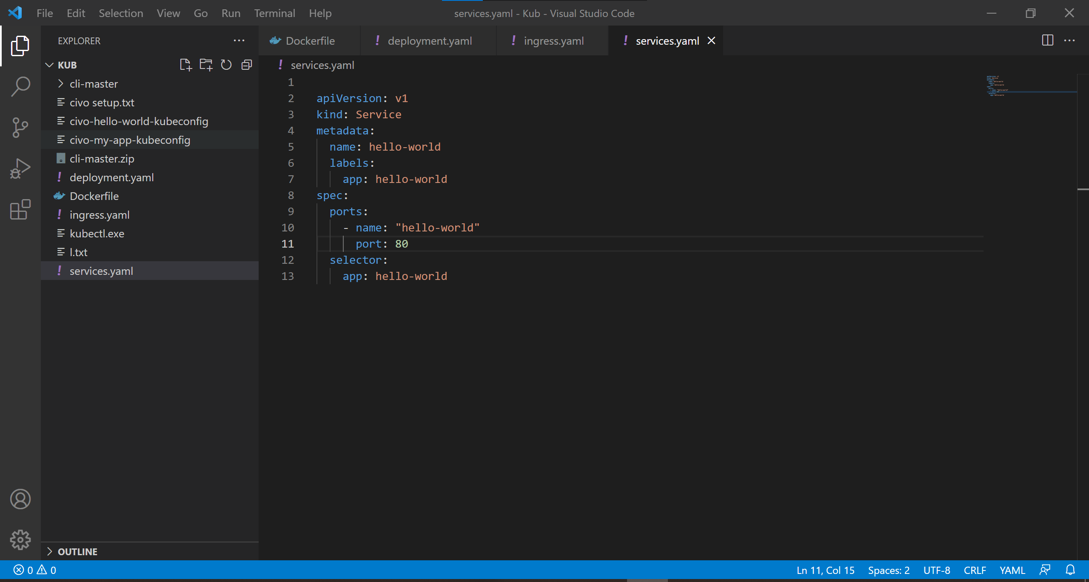Refresh the Explorer with the refresh icon
Viewport: 1089px width, 582px height.
click(226, 65)
